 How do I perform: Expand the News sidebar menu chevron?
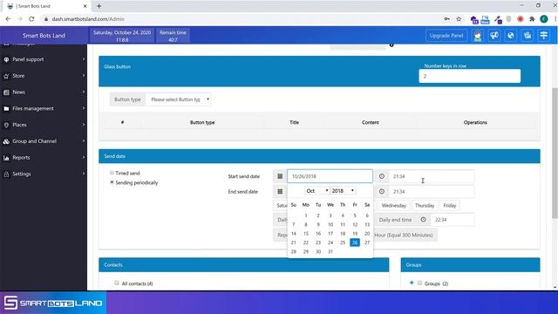click(x=84, y=92)
